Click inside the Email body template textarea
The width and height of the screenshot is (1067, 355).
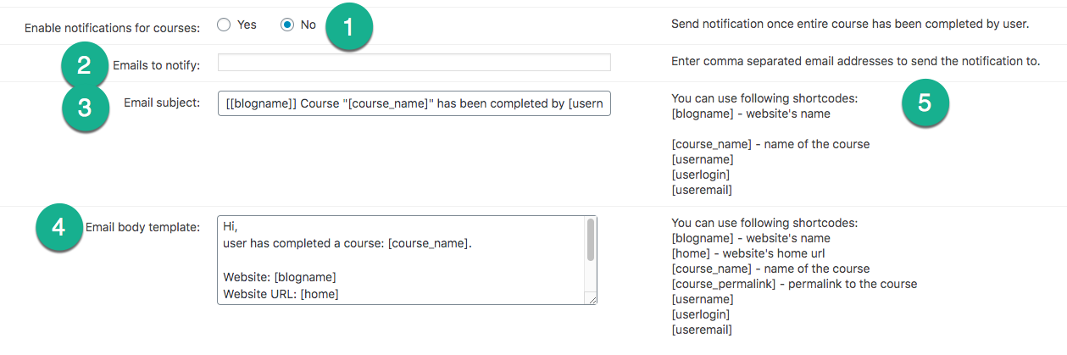(401, 260)
